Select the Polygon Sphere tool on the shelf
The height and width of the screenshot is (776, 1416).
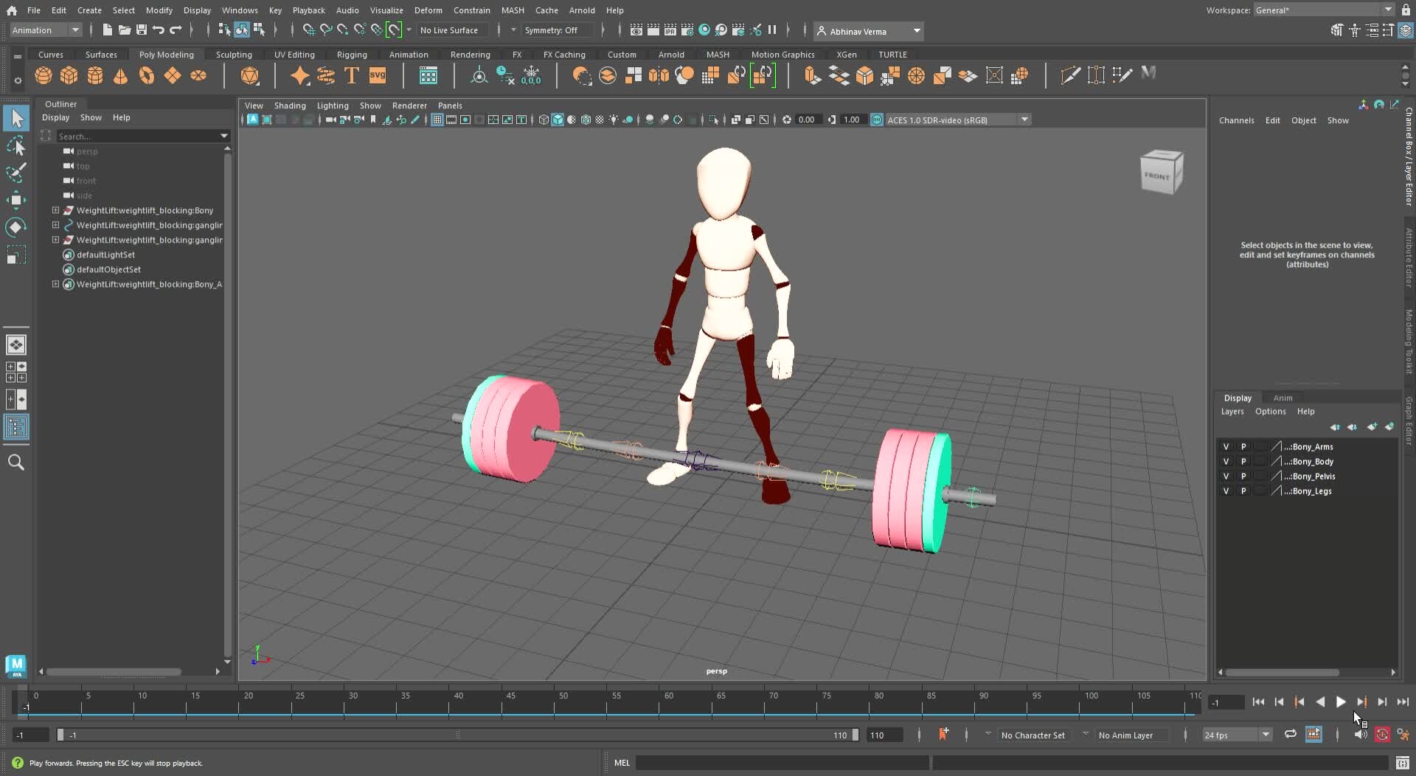[43, 75]
